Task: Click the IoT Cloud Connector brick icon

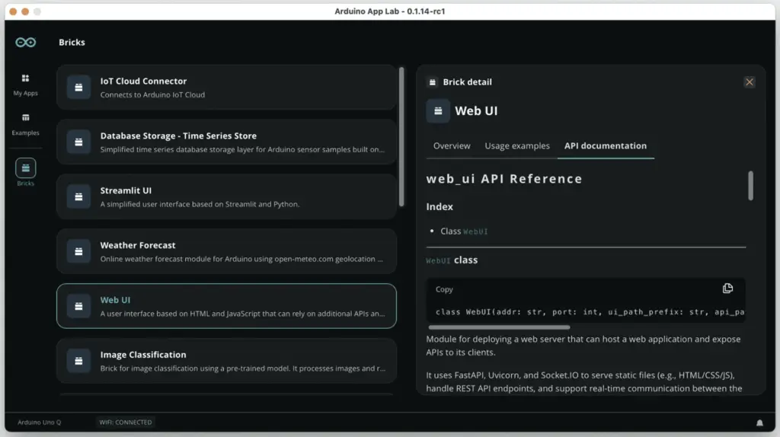Action: pyautogui.click(x=78, y=88)
